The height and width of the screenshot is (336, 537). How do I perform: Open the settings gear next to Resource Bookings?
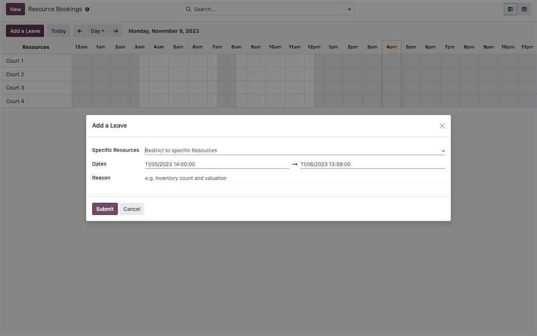click(x=87, y=9)
